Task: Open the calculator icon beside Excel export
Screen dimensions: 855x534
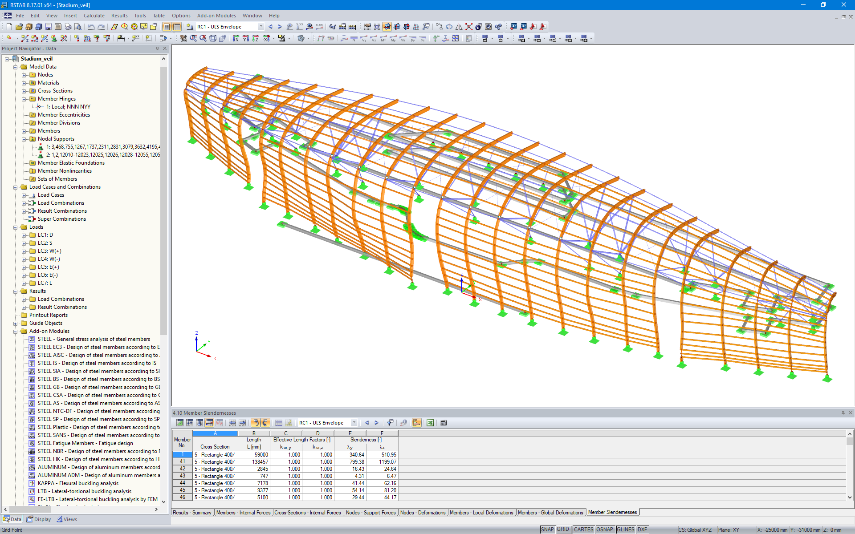Action: click(444, 423)
